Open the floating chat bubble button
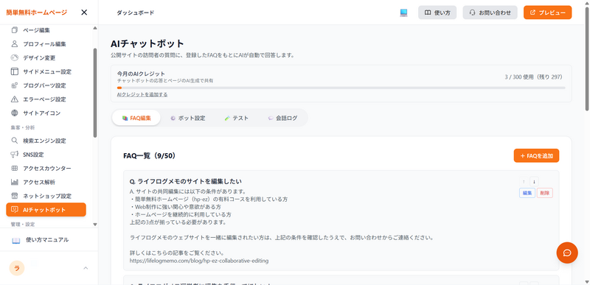 (x=567, y=253)
